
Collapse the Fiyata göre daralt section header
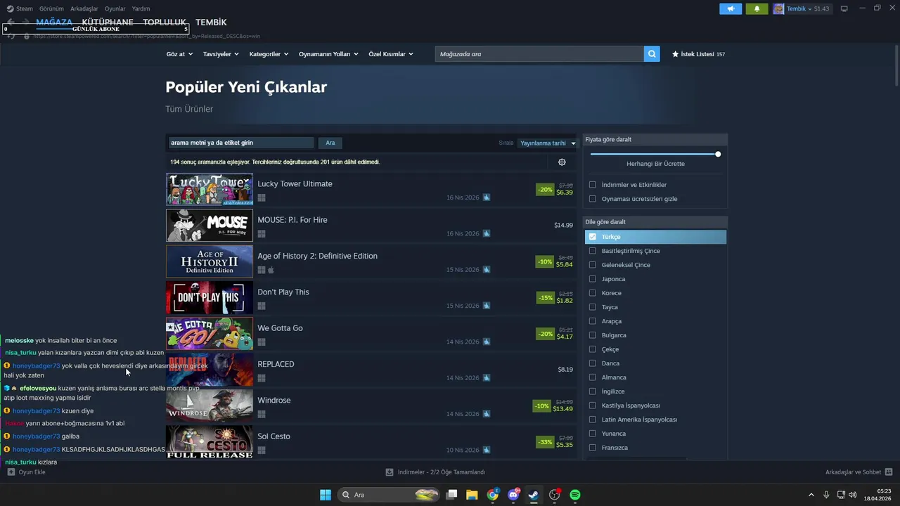coord(655,139)
